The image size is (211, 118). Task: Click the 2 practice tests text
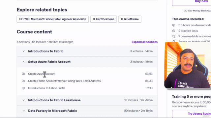pos(188,31)
